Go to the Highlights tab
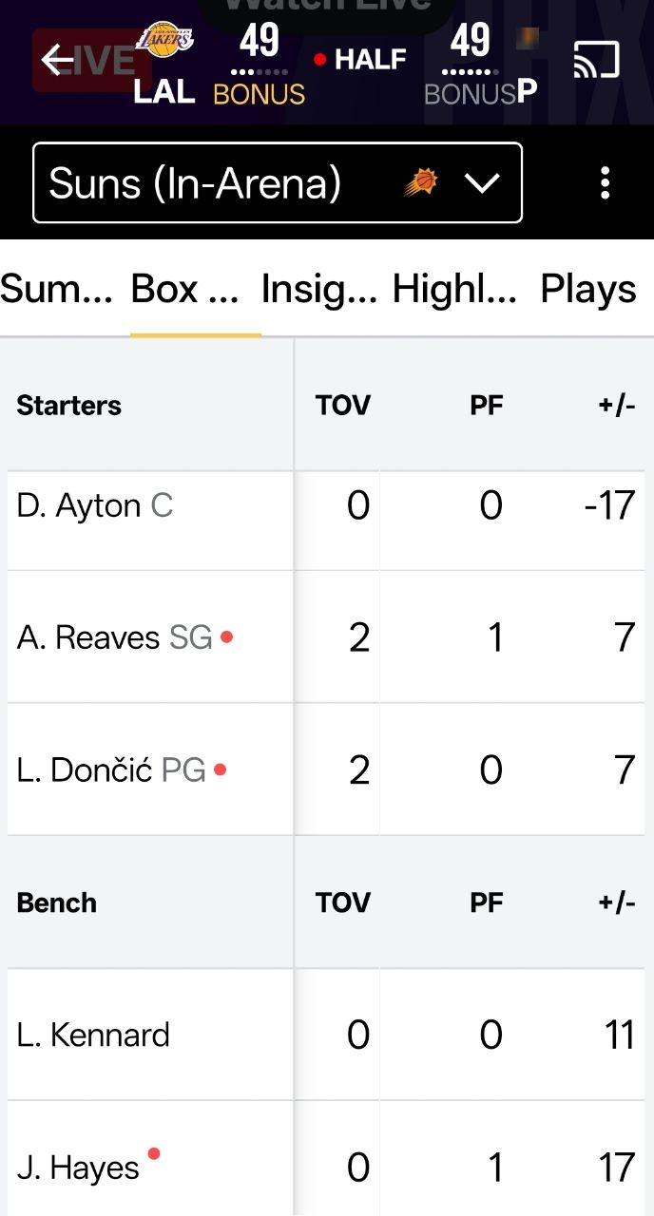Screen dimensions: 654x1216 [455, 290]
